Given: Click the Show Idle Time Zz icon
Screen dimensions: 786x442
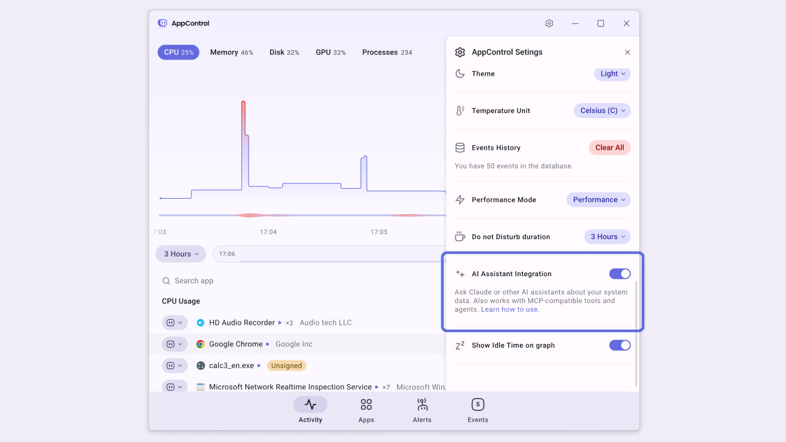Looking at the screenshot, I should click(460, 345).
